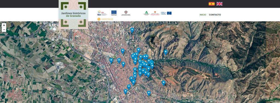The height and width of the screenshot is (103, 280).
Task: Click the first European Union flag logo
Action: (114, 13)
